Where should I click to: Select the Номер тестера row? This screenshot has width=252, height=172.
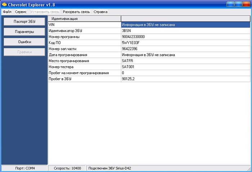[x=149, y=67]
